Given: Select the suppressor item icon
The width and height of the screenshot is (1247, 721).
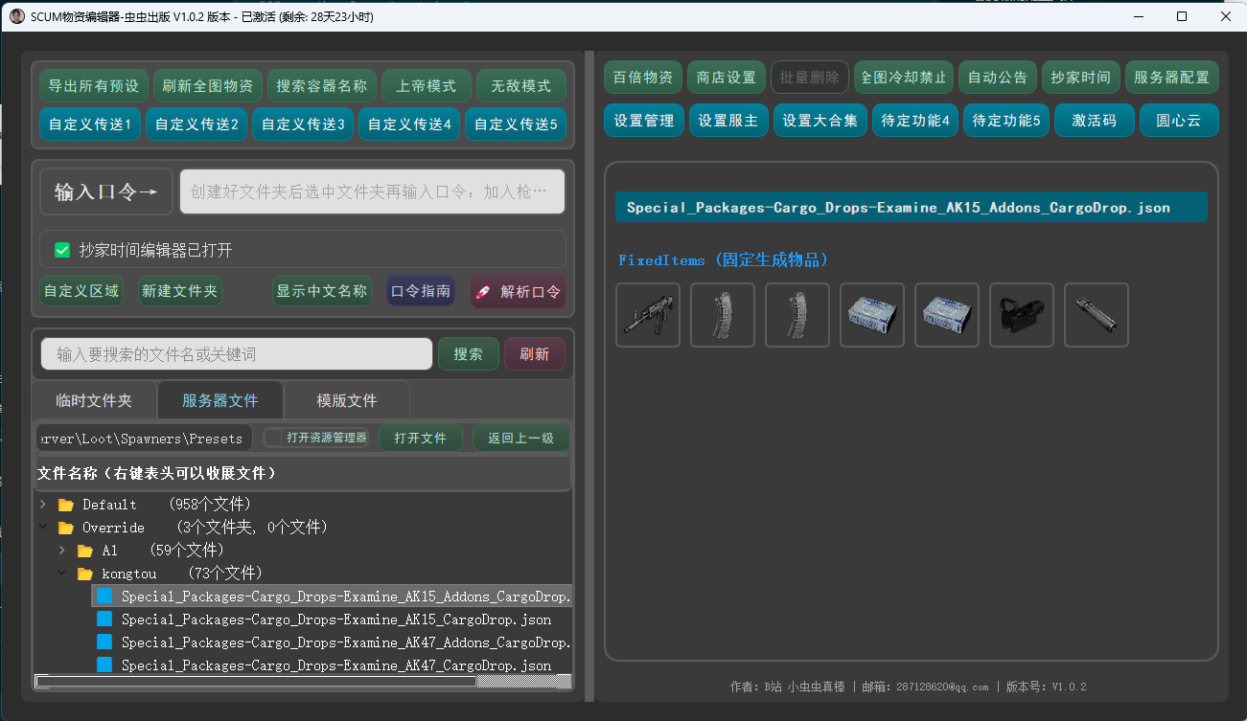Looking at the screenshot, I should coord(1097,315).
